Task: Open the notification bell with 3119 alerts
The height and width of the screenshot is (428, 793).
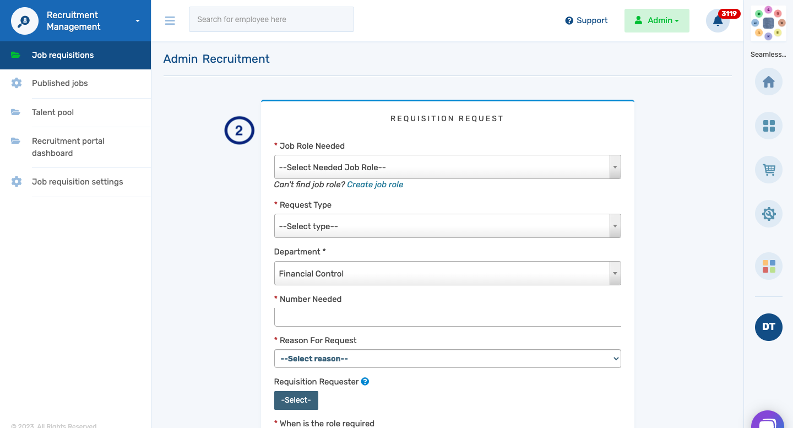Action: [x=718, y=20]
